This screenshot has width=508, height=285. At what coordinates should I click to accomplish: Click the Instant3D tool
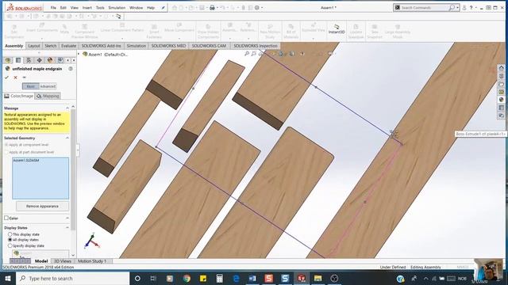[337, 29]
